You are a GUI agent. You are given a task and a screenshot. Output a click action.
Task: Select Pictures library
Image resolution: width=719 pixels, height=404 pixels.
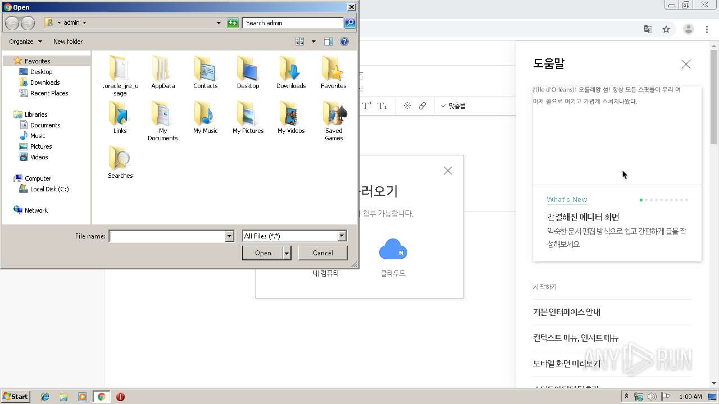pos(41,146)
